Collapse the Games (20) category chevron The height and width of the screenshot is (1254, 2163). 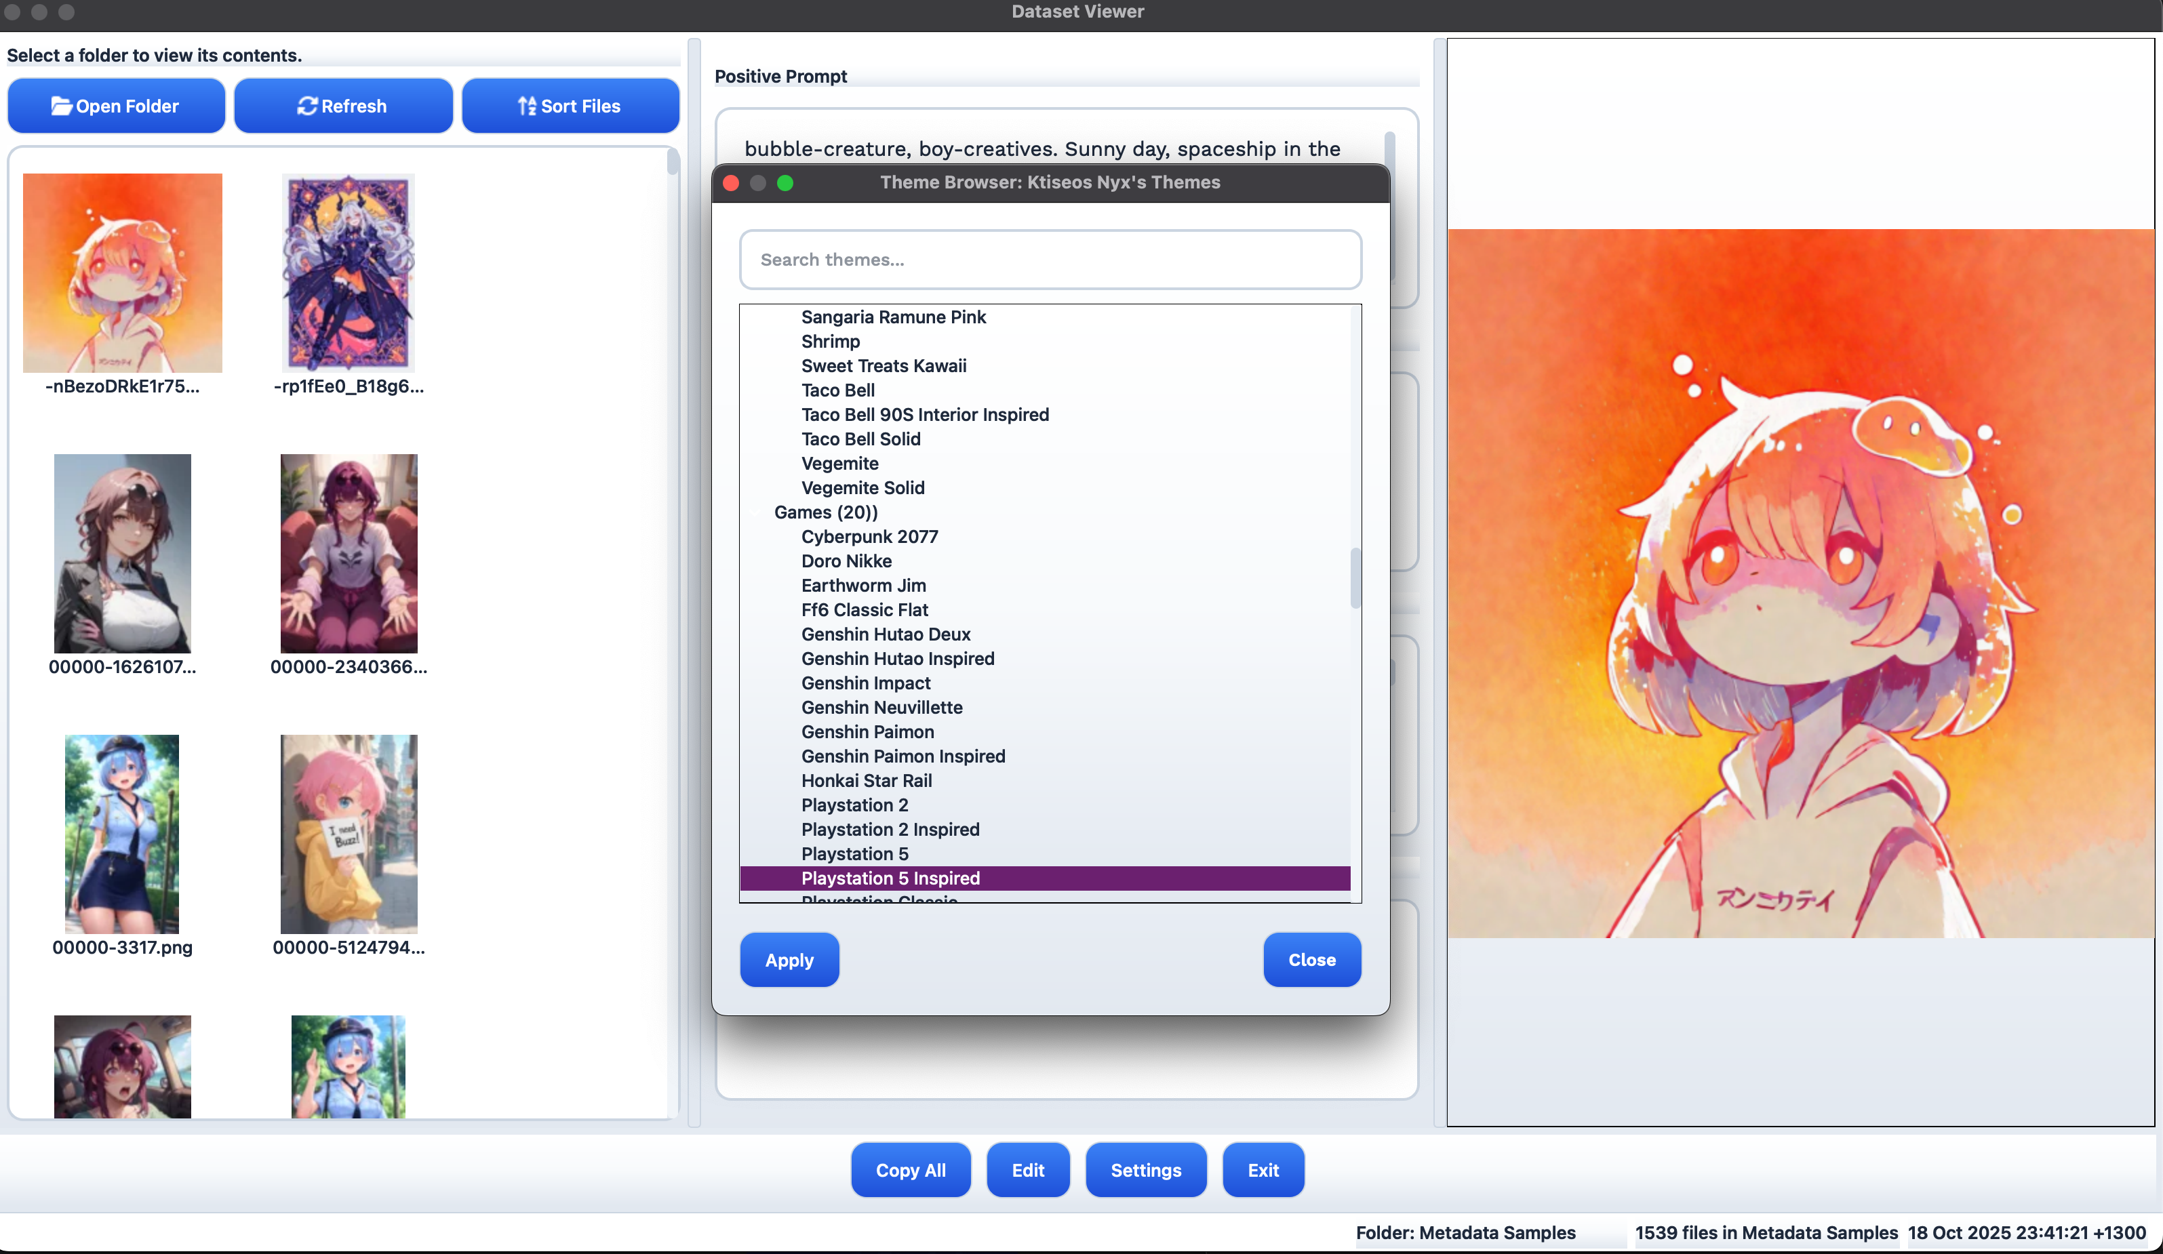tap(756, 512)
